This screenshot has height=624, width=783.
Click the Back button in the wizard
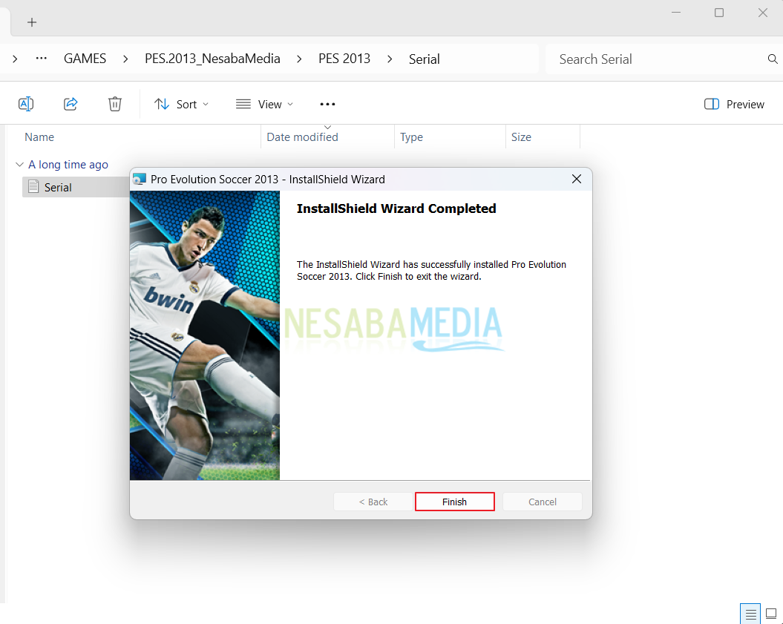click(x=373, y=502)
